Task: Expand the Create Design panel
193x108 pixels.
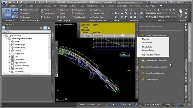Action: pos(64,21)
